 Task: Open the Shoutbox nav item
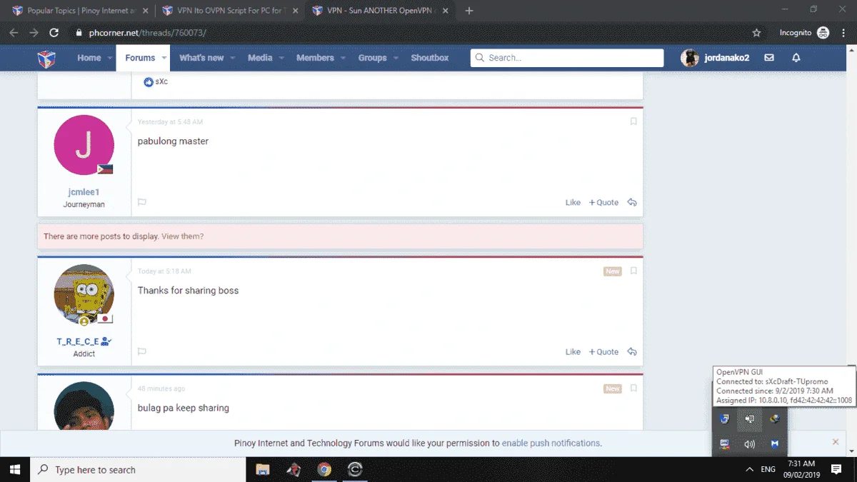pos(430,58)
